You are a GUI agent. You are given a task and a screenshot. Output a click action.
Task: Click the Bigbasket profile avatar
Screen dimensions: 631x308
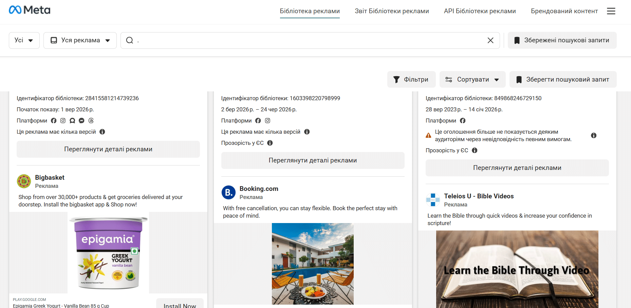pyautogui.click(x=24, y=181)
